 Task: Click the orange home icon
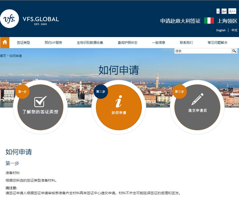(5, 42)
